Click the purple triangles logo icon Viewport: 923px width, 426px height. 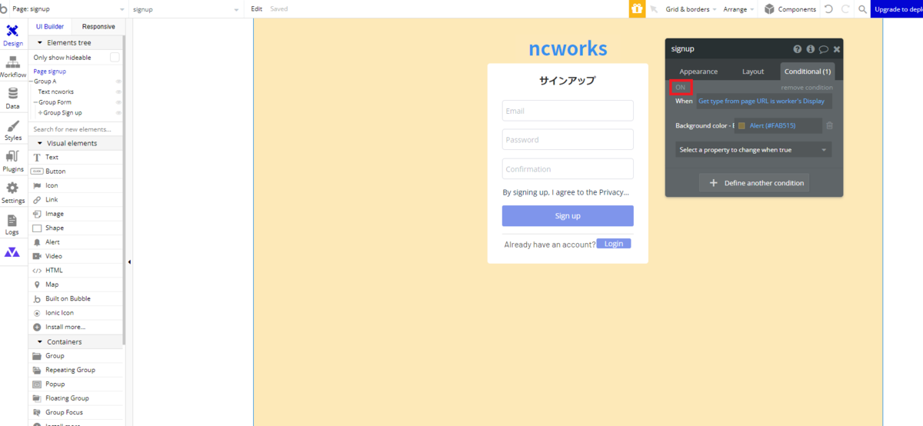12,252
